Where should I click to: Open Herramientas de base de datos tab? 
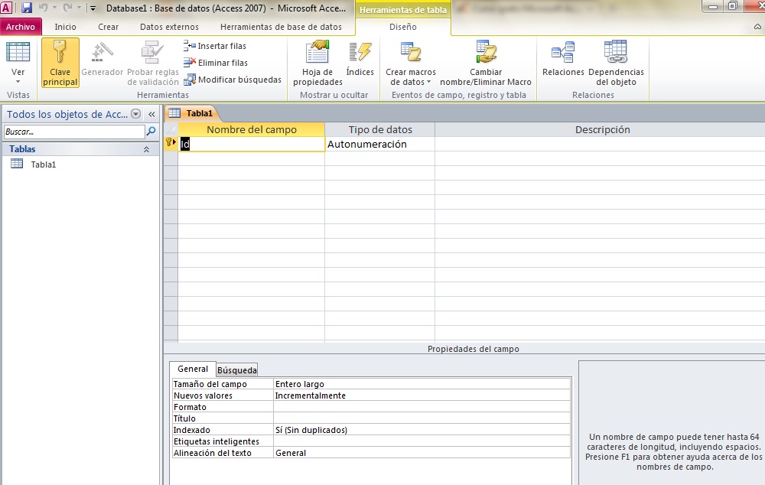click(281, 27)
